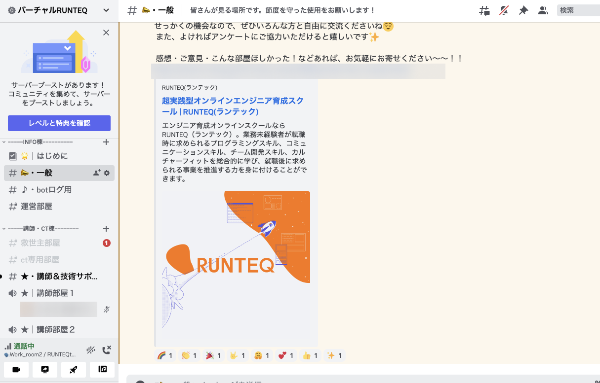Toggle the rainbow reaction
Viewport: 600px width, 383px height.
pos(165,355)
